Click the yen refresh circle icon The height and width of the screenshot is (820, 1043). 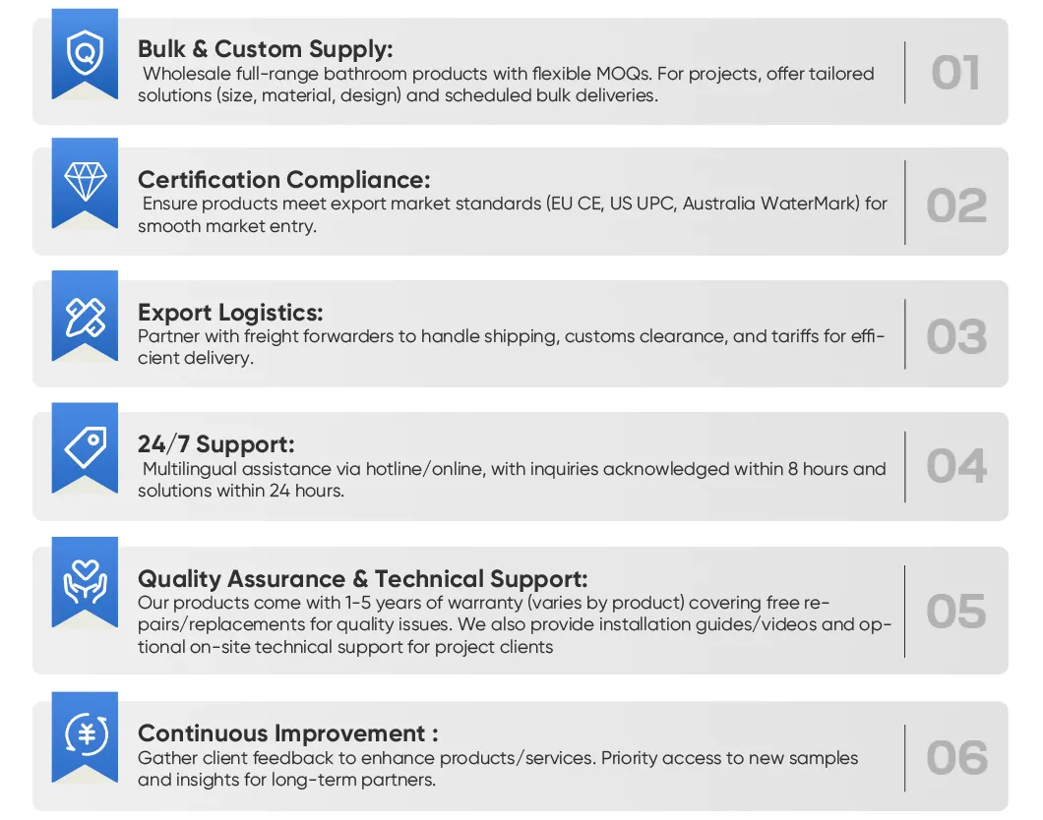pos(85,734)
